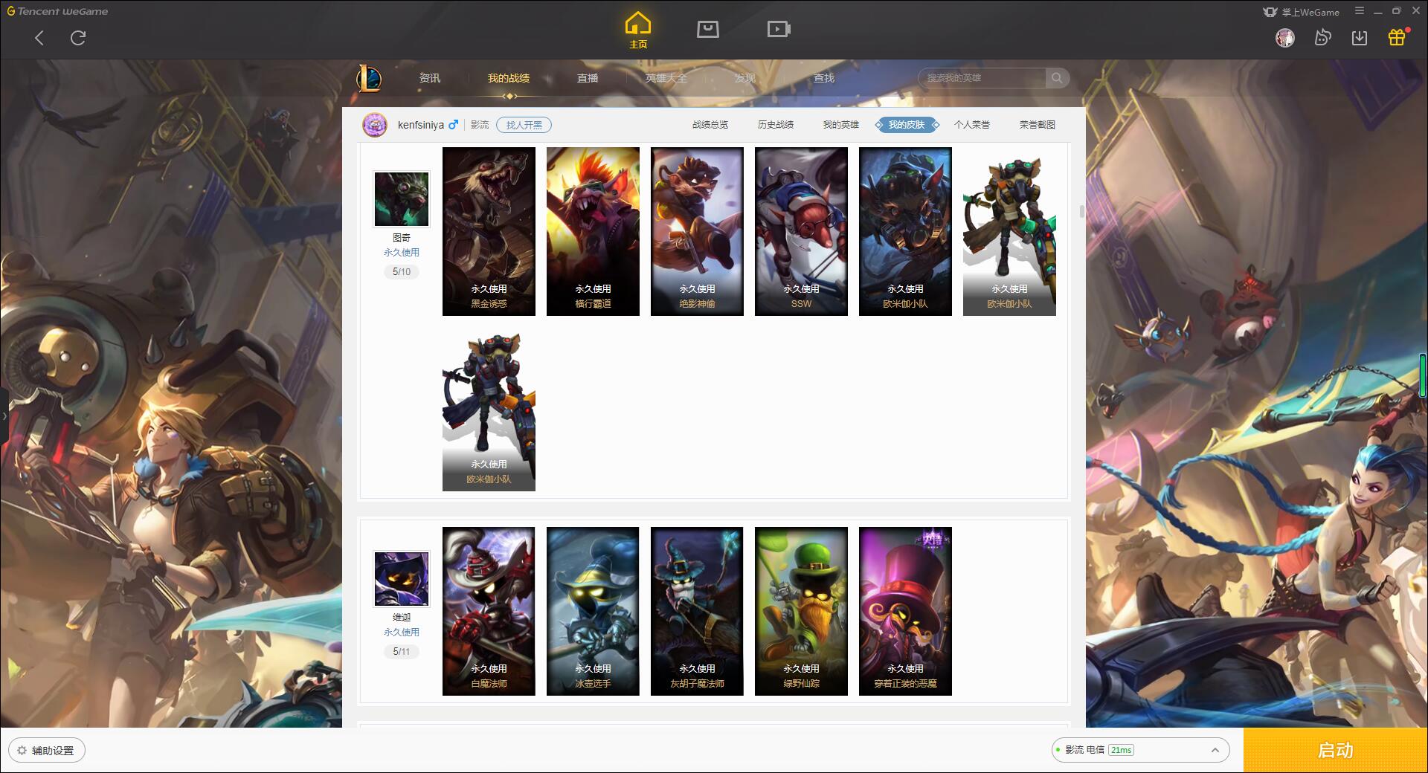1428x773 pixels.
Task: Open the 绝影神偷 skin card
Action: [697, 231]
